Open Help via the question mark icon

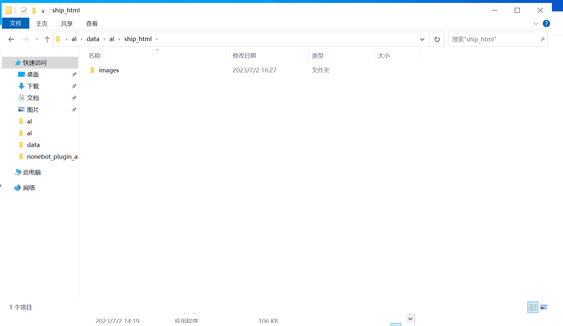(546, 23)
